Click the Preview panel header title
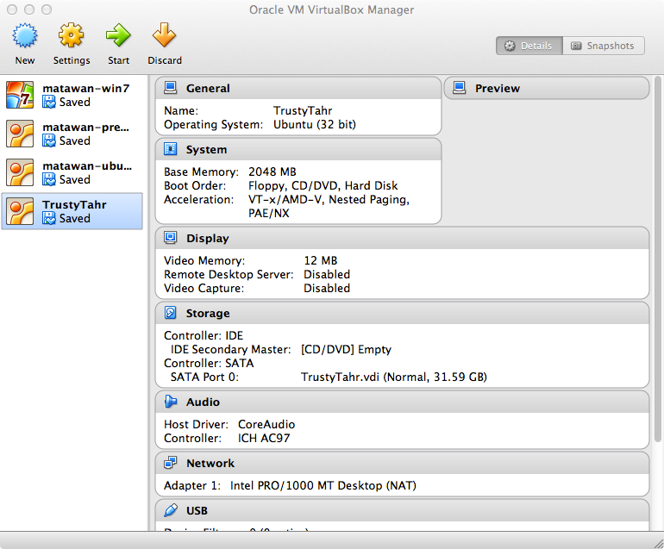Viewport: 664px width, 549px height. click(498, 88)
